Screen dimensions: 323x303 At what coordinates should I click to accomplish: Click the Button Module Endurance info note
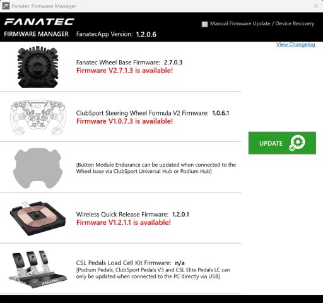click(x=156, y=168)
